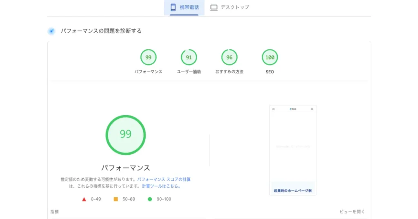Click the mobile page screenshot thumbnail
This screenshot has width=418, height=219.
point(293,150)
